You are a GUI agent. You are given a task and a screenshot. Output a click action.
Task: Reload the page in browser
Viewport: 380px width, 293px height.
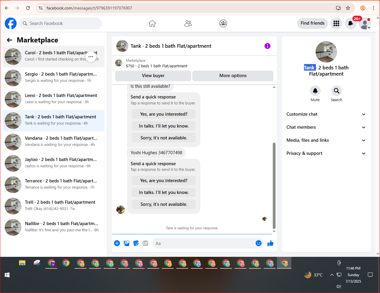coord(28,8)
